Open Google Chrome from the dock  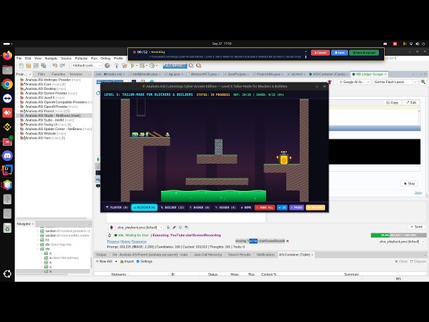(7, 84)
